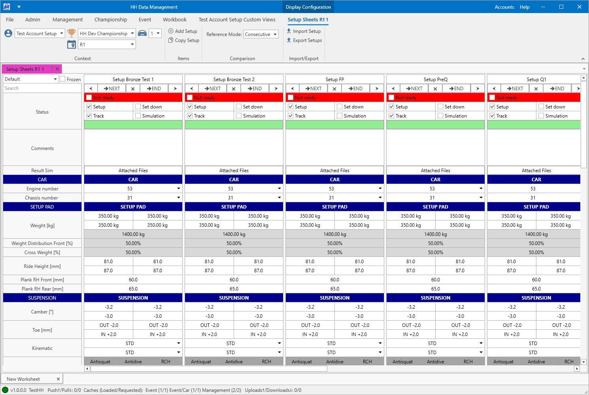
Task: Click the Copy Setup icon
Action: coord(171,40)
